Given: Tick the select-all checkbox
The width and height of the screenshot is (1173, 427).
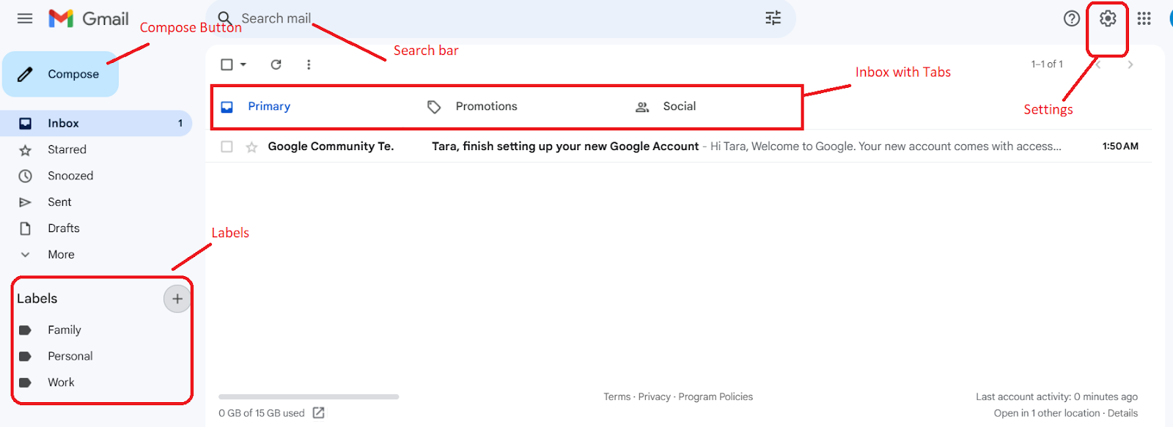Looking at the screenshot, I should (x=227, y=64).
